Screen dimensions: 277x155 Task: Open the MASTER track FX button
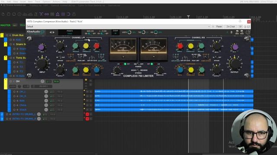pyautogui.click(x=23, y=25)
